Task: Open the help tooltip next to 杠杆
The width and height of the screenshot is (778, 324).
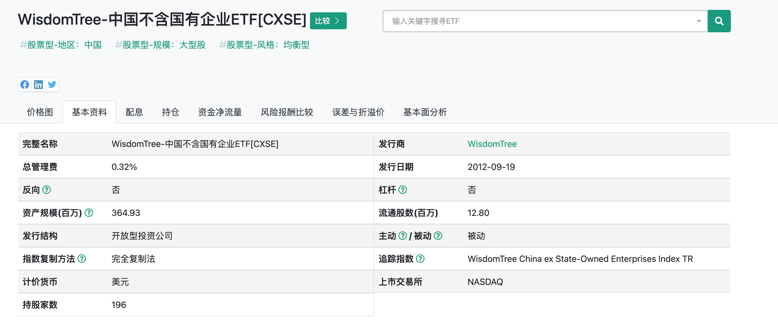Action: 403,190
